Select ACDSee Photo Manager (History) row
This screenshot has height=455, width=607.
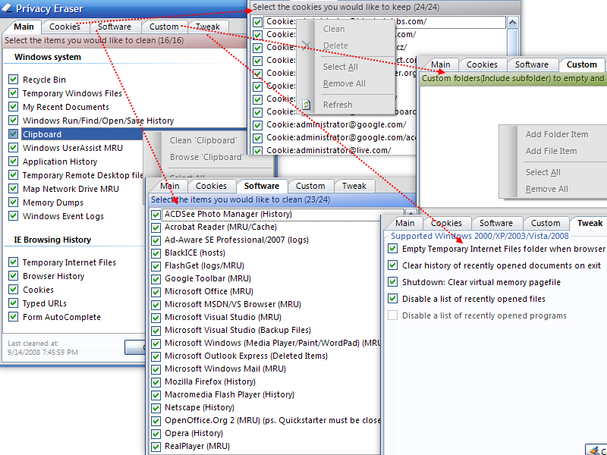coord(228,214)
